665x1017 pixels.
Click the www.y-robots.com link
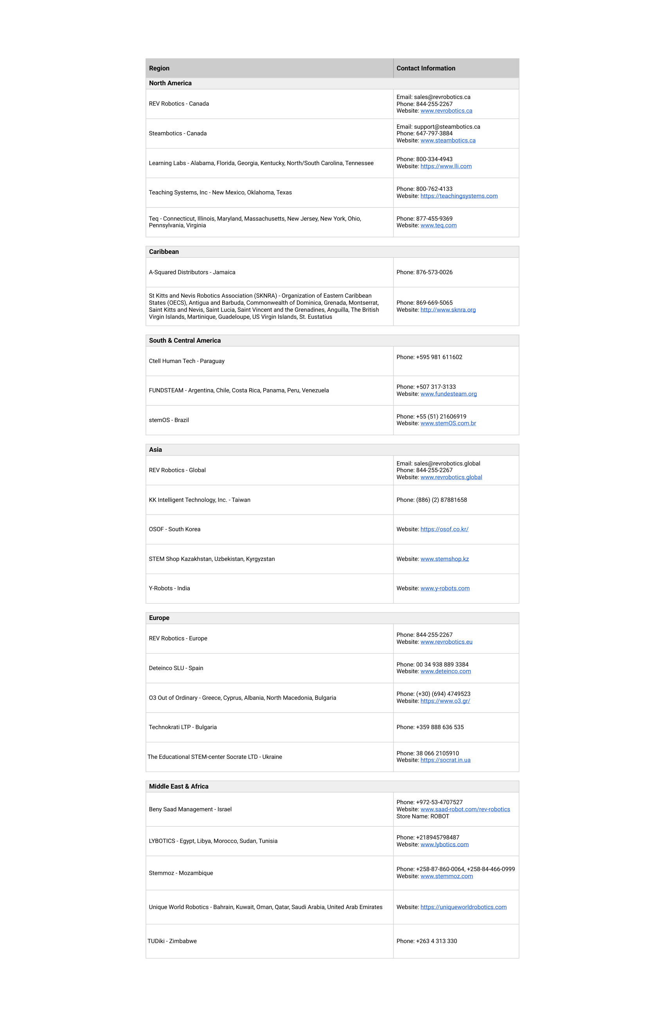pos(445,588)
